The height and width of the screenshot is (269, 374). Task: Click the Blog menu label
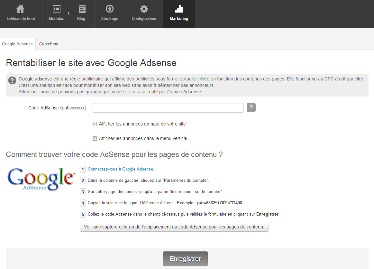coord(81,19)
